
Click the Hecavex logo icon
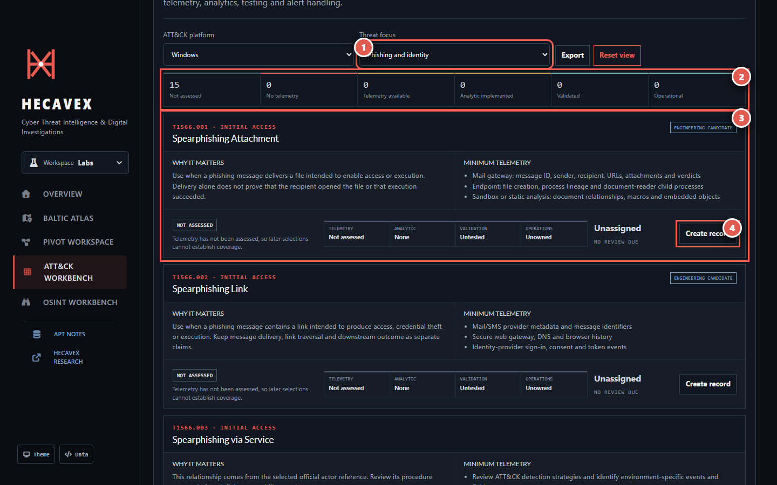41,64
